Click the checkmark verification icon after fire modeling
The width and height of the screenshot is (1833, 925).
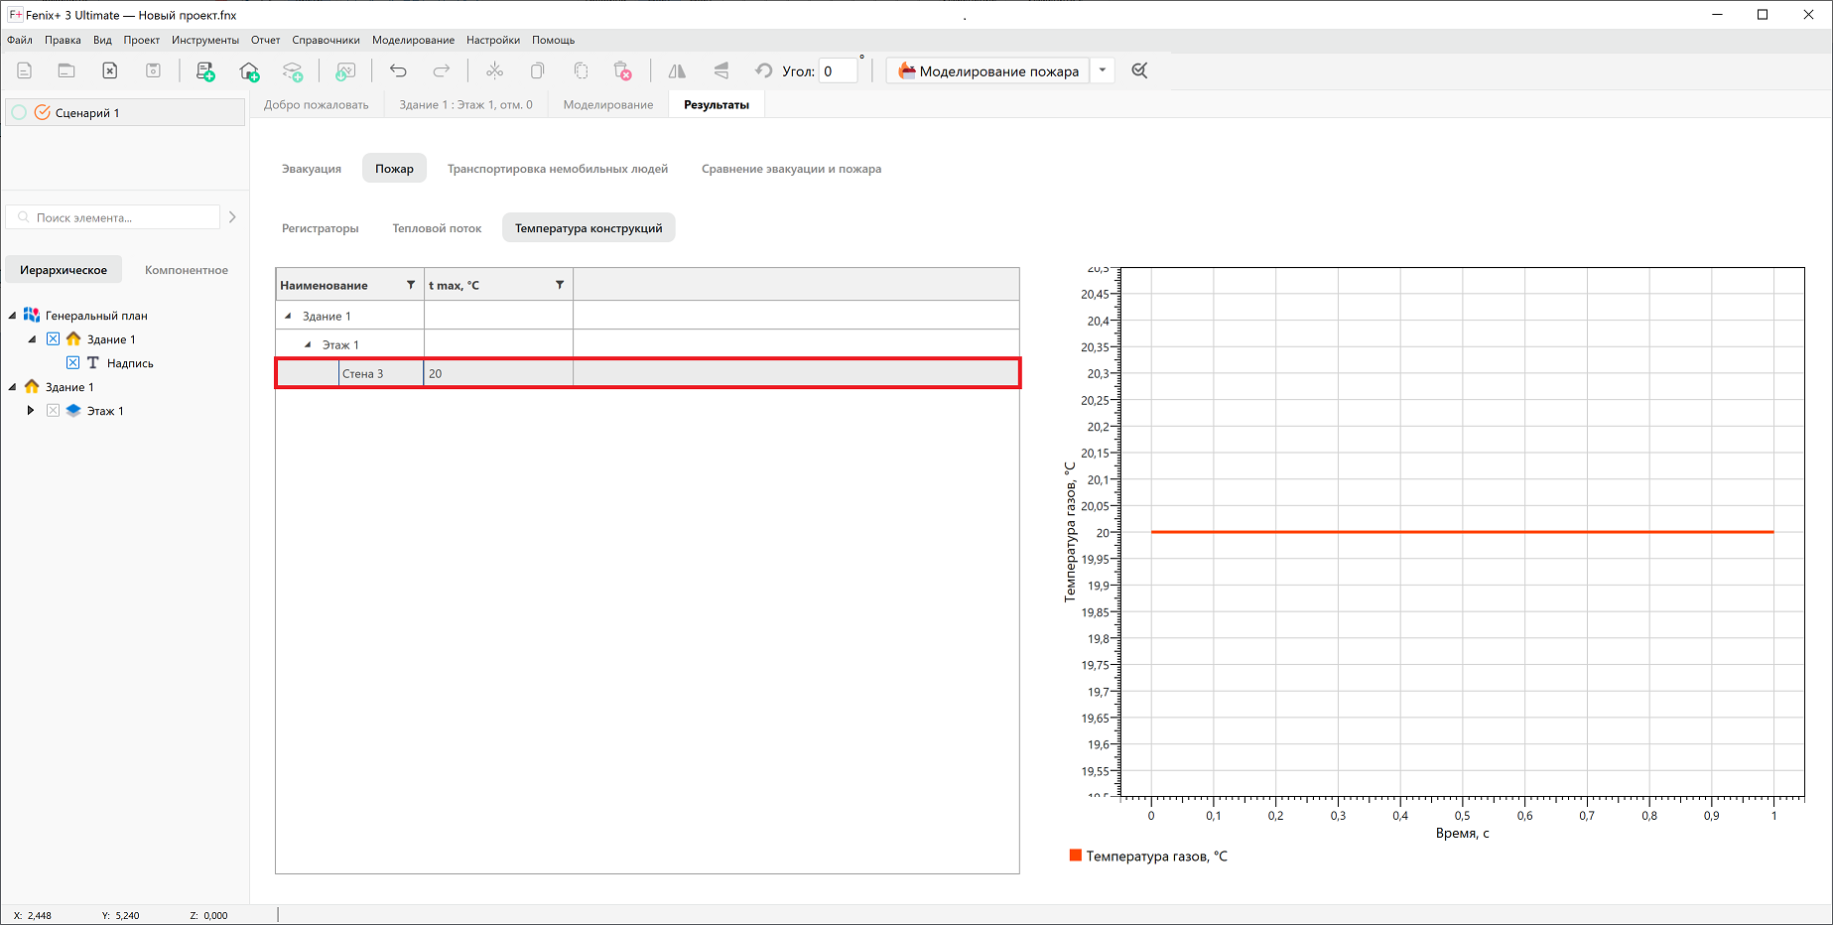1139,70
